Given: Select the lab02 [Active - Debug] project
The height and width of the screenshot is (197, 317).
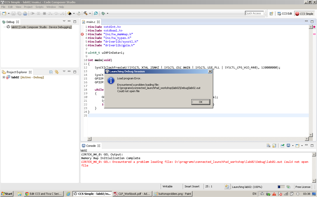Looking at the screenshot, I should coord(28,77).
